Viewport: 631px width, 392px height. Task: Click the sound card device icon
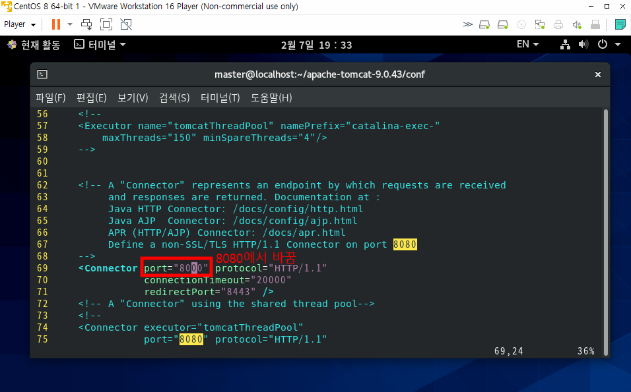577,25
